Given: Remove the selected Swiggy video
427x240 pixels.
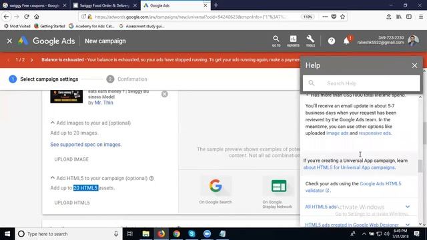Looking at the screenshot, I should [x=165, y=94].
